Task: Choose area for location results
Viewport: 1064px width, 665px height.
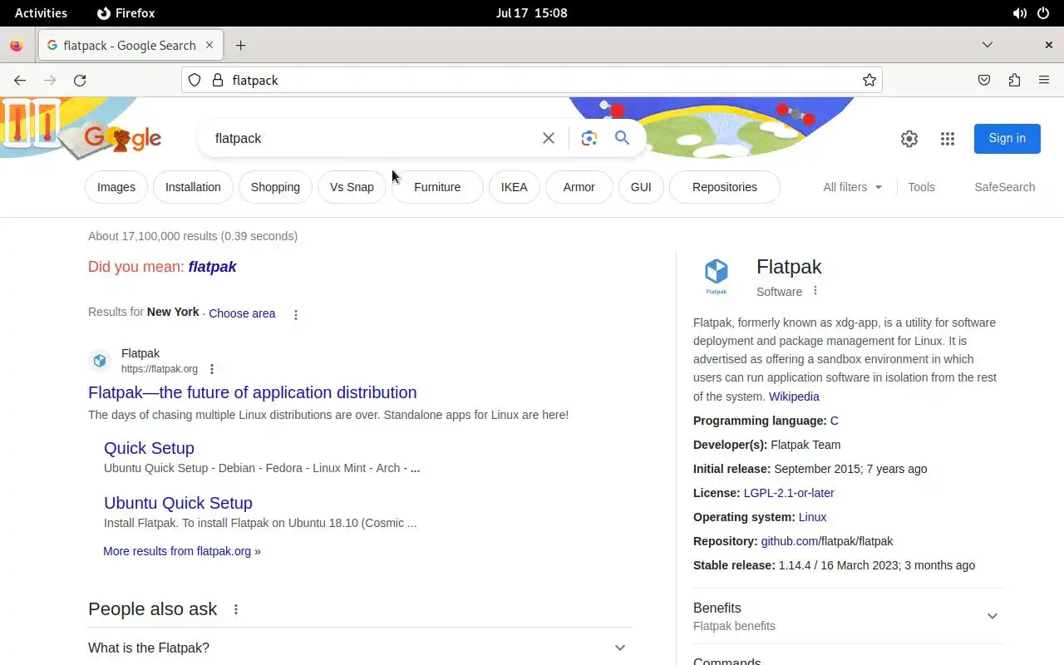Action: pos(242,313)
